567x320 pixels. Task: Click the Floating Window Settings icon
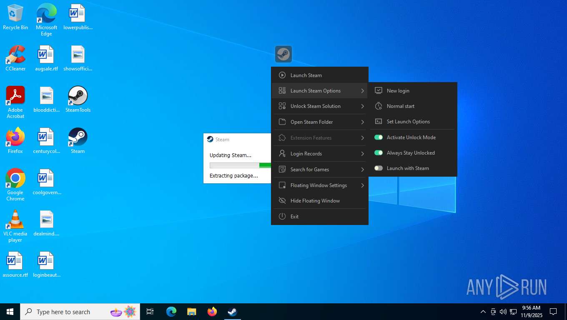[x=282, y=185]
